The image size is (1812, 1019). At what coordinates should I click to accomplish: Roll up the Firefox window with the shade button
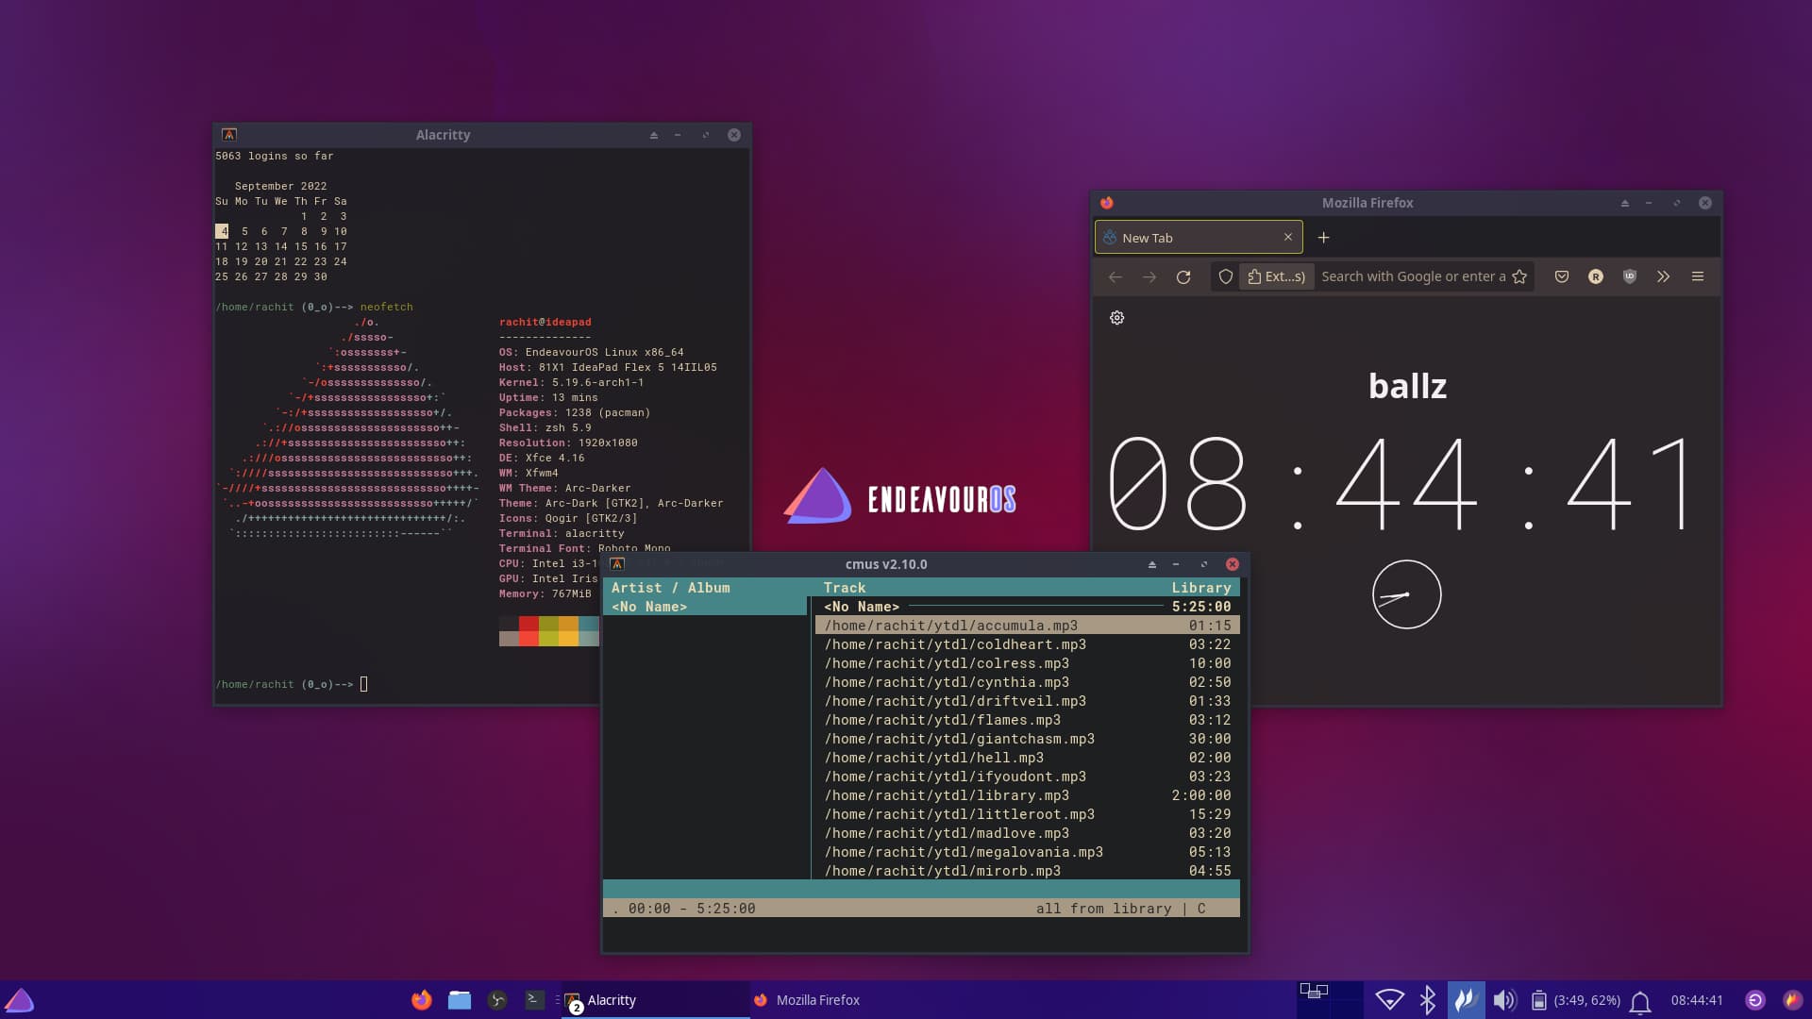click(x=1624, y=203)
